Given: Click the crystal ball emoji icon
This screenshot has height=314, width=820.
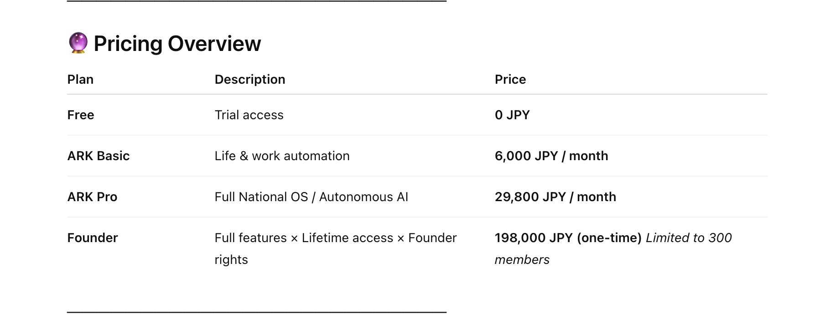Looking at the screenshot, I should (x=78, y=43).
